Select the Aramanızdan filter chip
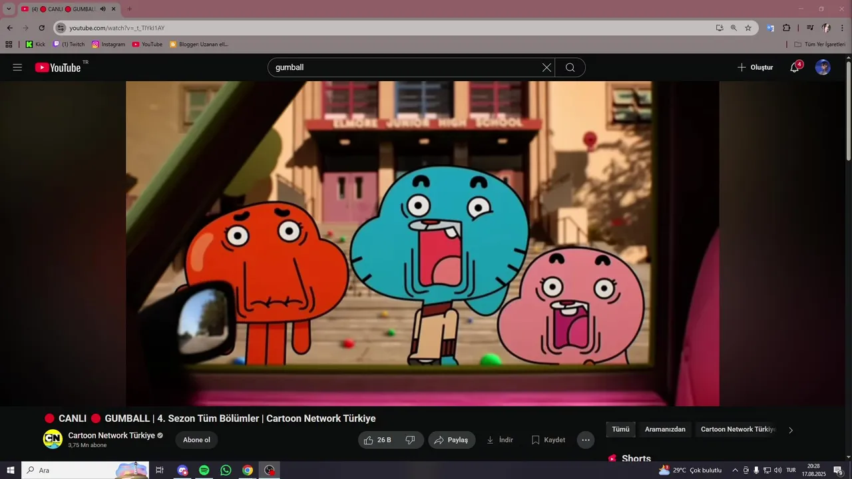Viewport: 852px width, 479px height. coord(665,430)
